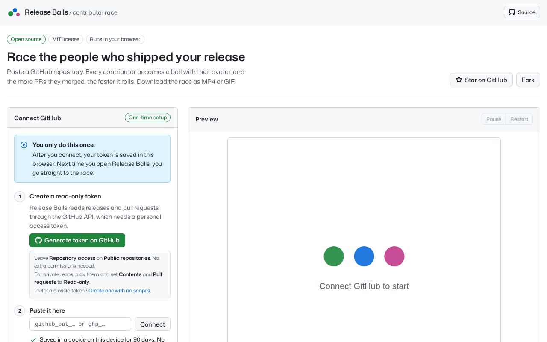Image resolution: width=547 pixels, height=342 pixels.
Task: Click the Connect button
Action: click(x=153, y=324)
